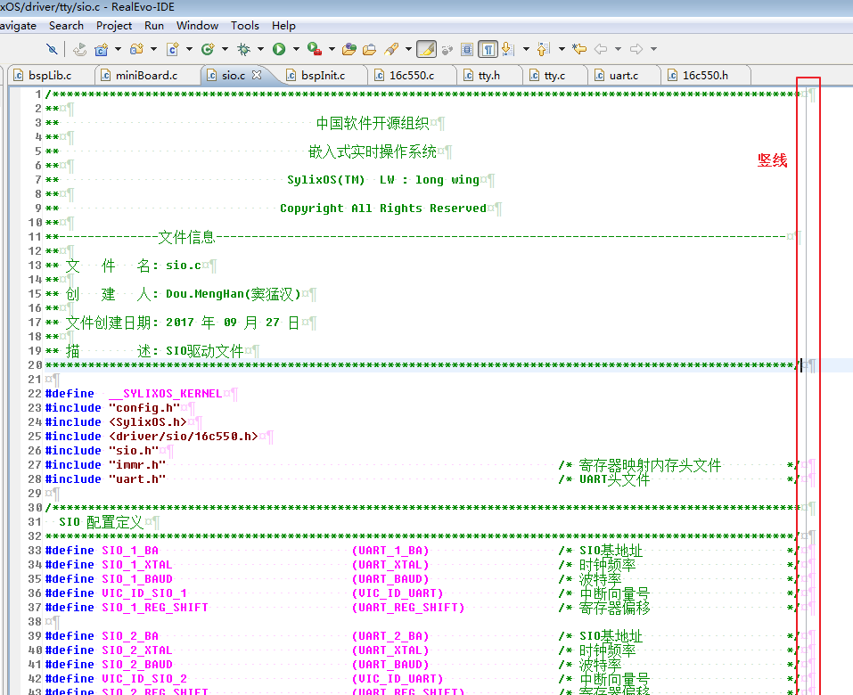Click the new class icon

click(x=208, y=50)
